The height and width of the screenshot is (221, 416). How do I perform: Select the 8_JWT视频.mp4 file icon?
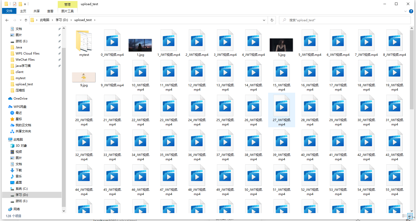(x=394, y=40)
